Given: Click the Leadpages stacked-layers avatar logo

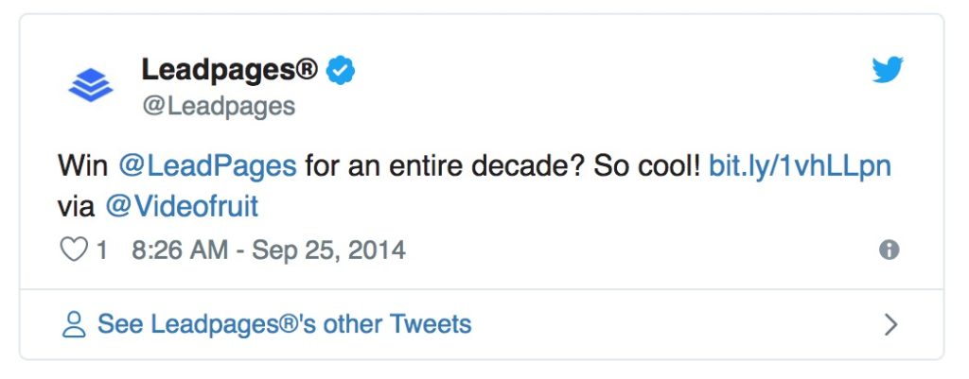Looking at the screenshot, I should (91, 85).
